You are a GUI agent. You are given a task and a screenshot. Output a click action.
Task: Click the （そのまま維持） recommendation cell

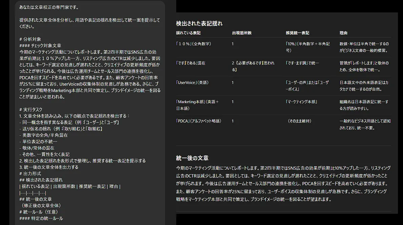pos(299,121)
